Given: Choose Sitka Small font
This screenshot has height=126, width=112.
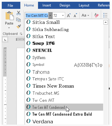Looking at the screenshot, I should coord(64,22).
